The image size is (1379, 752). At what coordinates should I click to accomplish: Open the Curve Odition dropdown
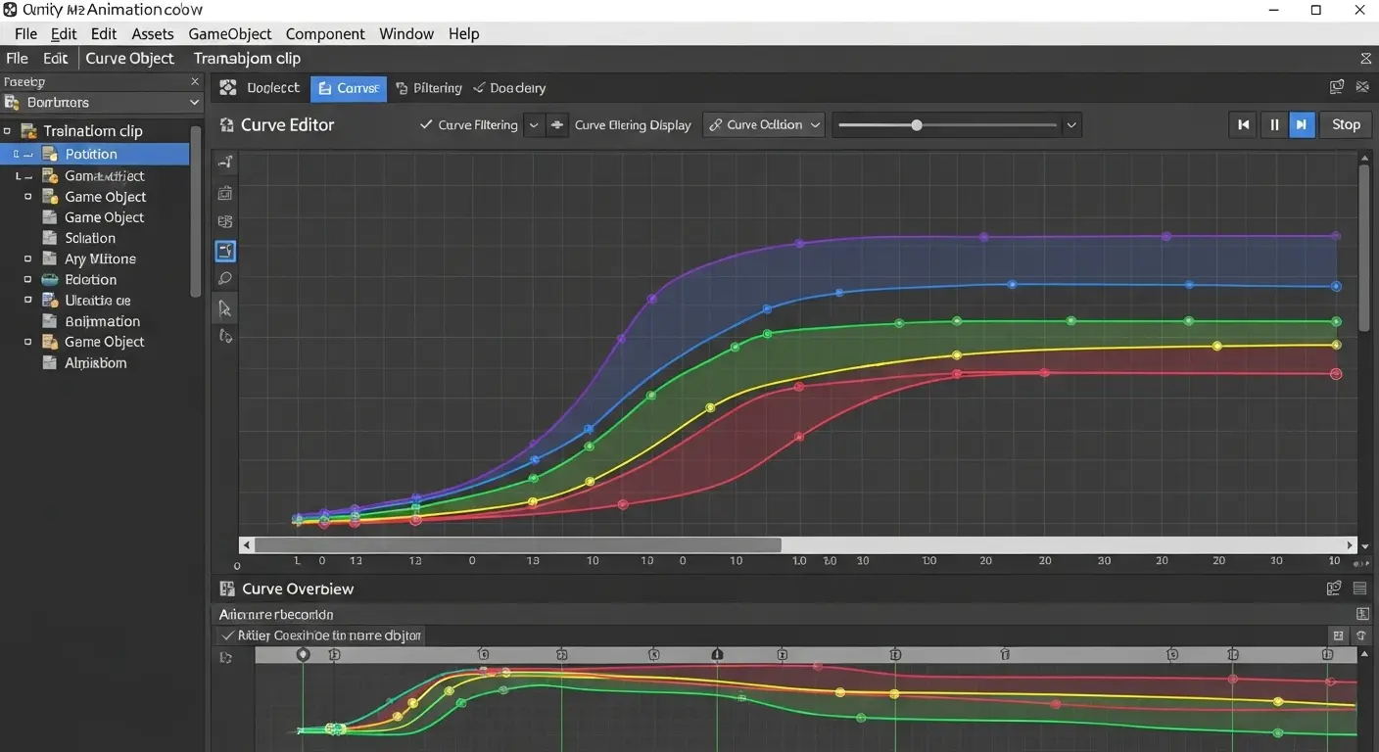click(763, 124)
